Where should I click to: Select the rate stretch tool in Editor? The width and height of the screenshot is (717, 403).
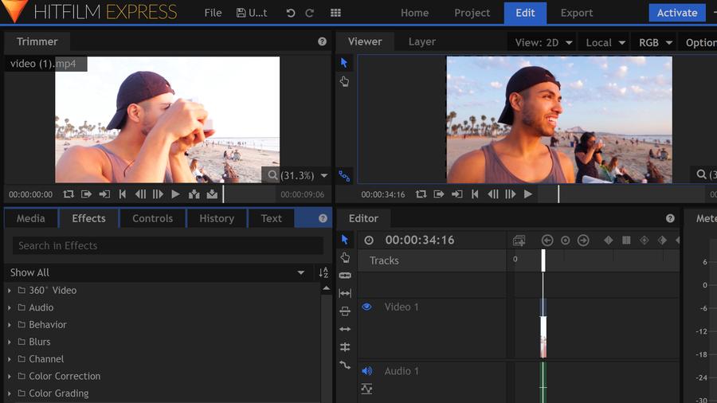coord(345,365)
